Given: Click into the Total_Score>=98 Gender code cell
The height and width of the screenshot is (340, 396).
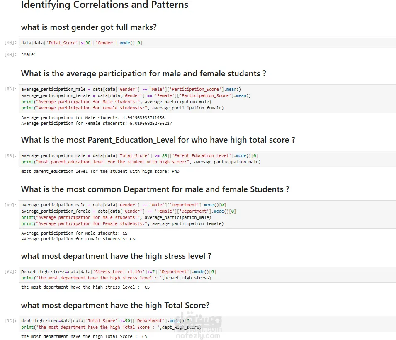Looking at the screenshot, I should [x=207, y=43].
